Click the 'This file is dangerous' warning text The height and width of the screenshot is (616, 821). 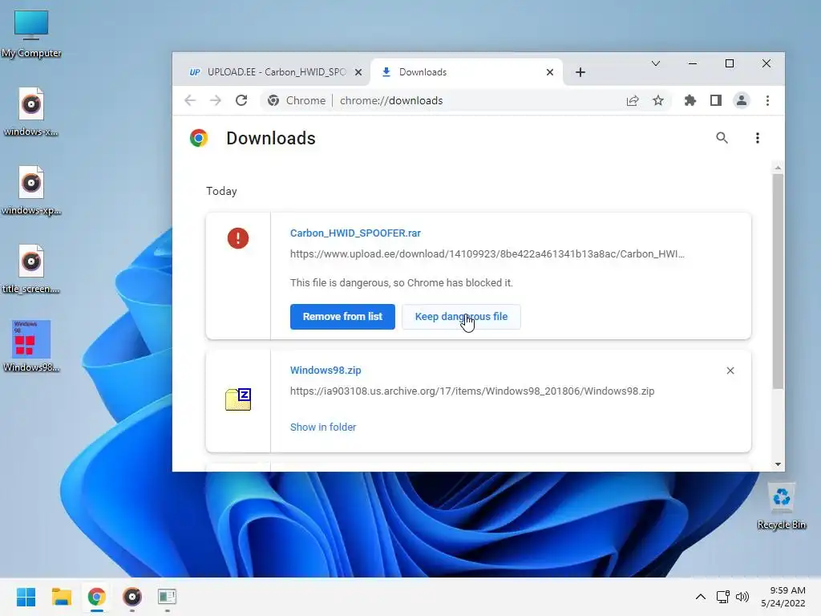(x=402, y=283)
